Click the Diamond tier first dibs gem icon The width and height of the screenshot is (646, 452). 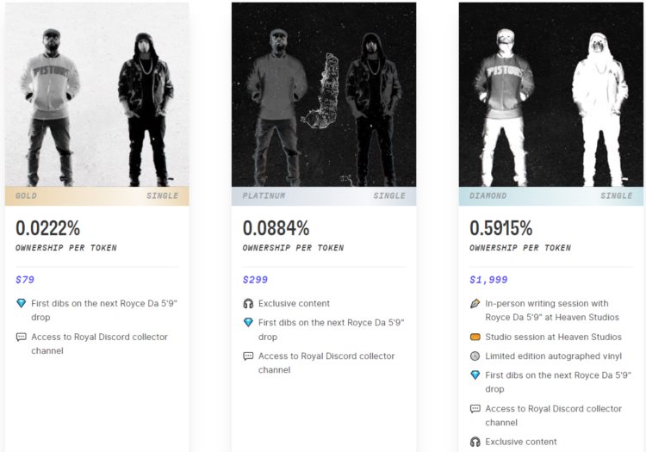click(475, 375)
